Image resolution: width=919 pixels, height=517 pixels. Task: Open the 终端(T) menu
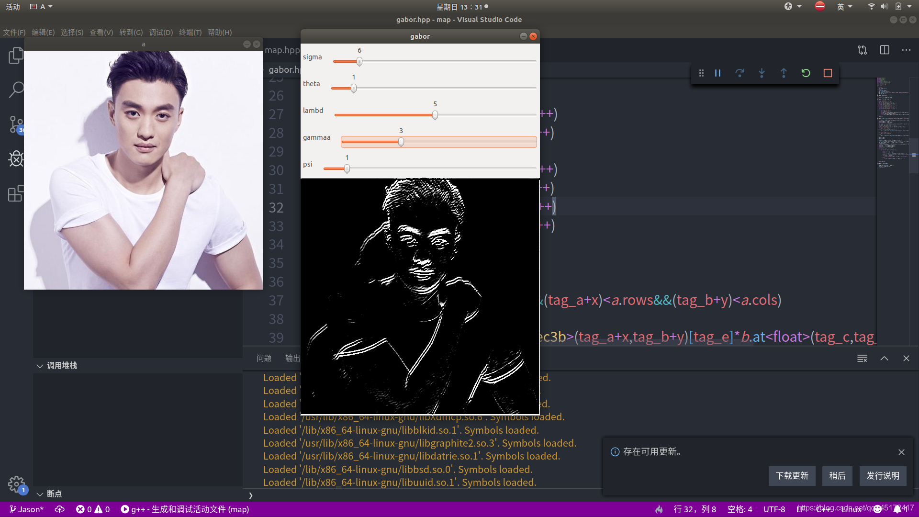(x=190, y=33)
